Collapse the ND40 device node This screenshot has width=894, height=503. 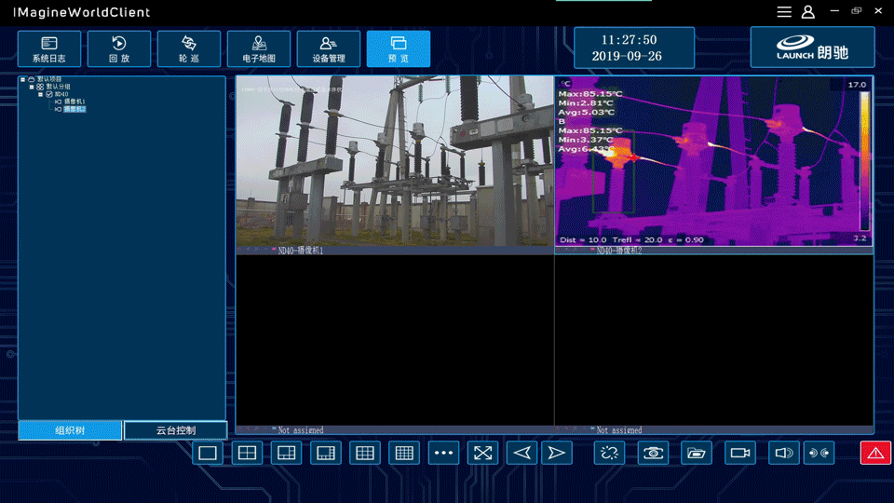point(40,94)
